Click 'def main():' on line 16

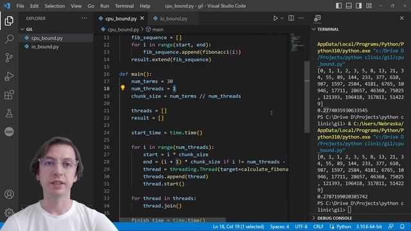pyautogui.click(x=136, y=74)
